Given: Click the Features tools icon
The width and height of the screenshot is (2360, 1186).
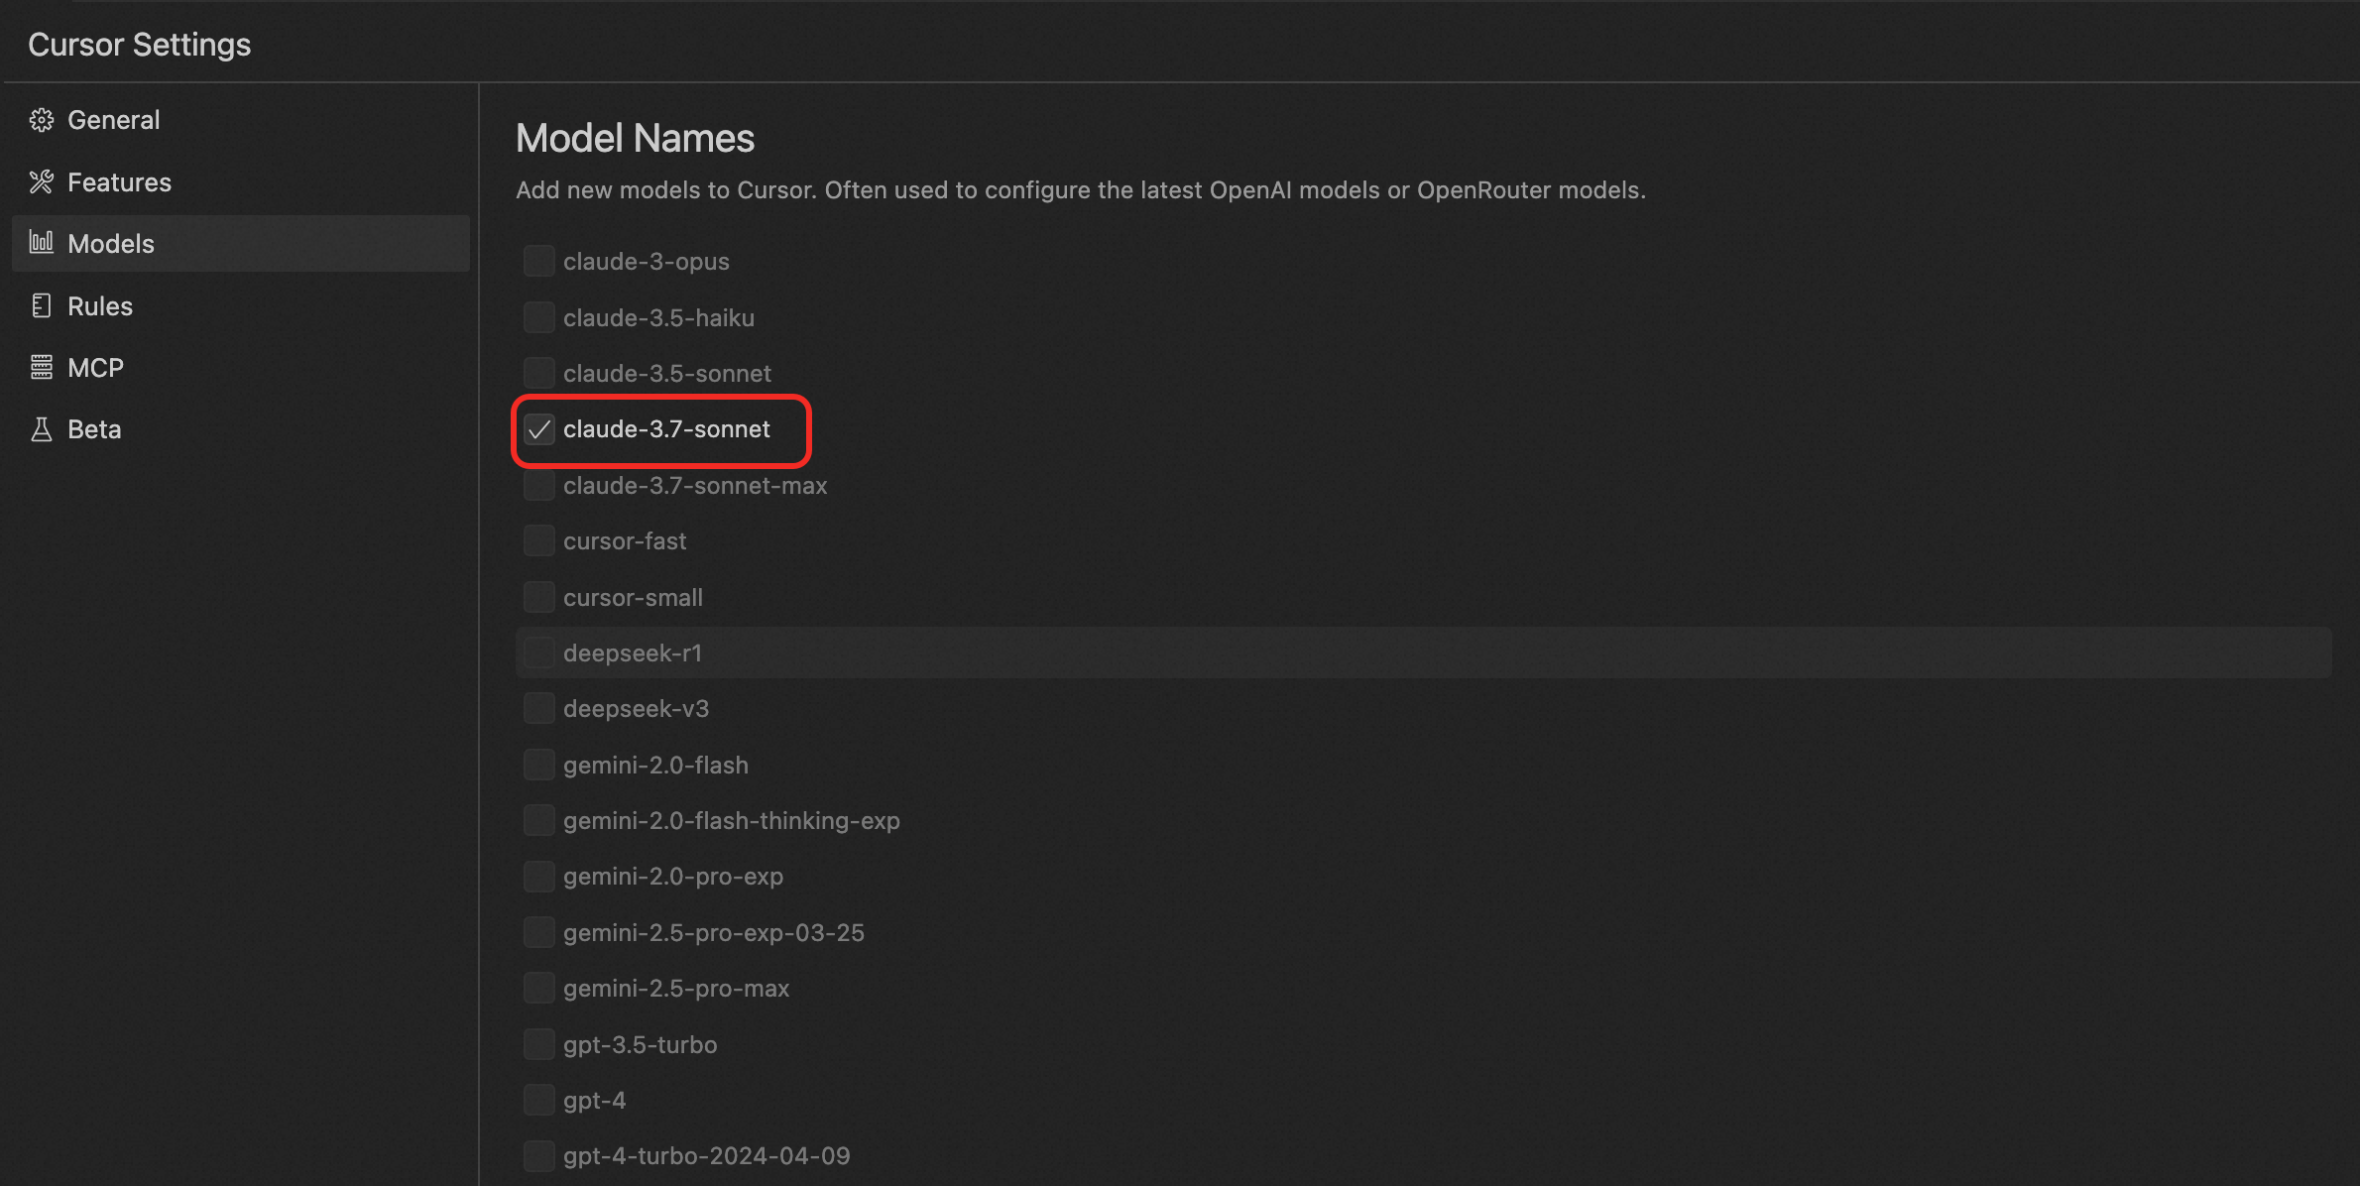Looking at the screenshot, I should [41, 182].
